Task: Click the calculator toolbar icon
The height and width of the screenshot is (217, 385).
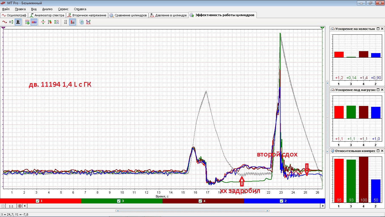Action: [82, 22]
